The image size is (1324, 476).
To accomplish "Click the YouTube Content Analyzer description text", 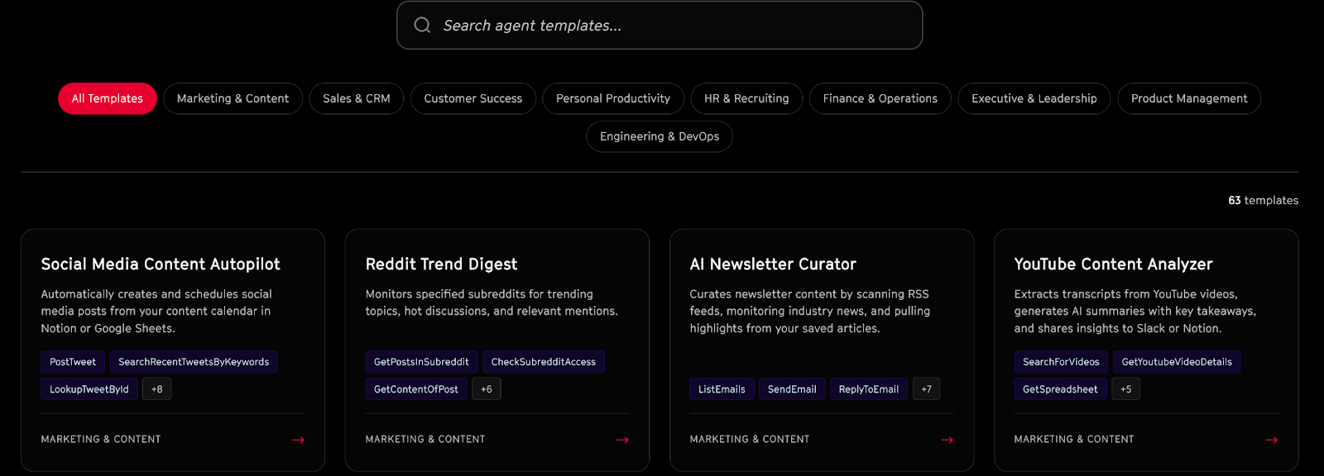I will pos(1135,312).
